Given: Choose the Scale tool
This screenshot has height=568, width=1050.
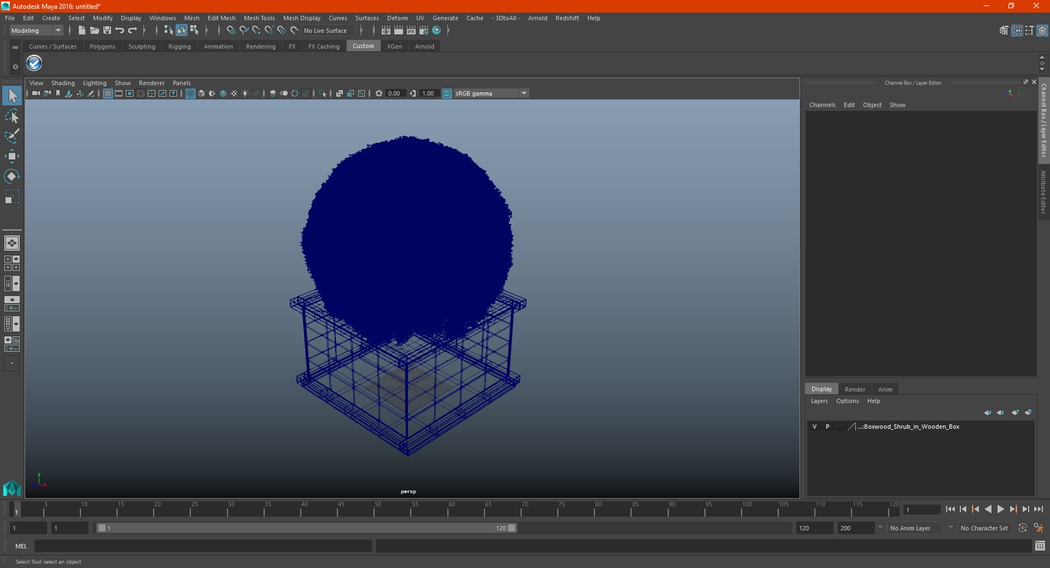Looking at the screenshot, I should (12, 197).
